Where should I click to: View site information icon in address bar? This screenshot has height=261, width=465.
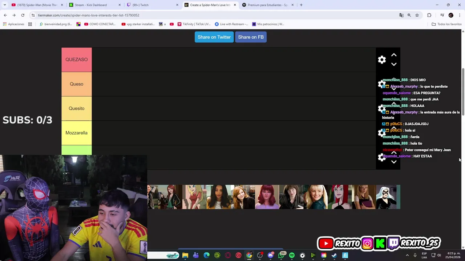click(33, 15)
